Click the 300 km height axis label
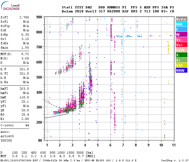 tap(39, 107)
